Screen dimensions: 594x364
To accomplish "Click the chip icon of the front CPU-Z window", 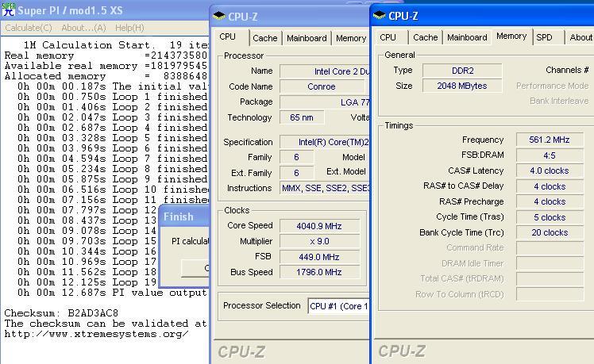I will tap(380, 16).
